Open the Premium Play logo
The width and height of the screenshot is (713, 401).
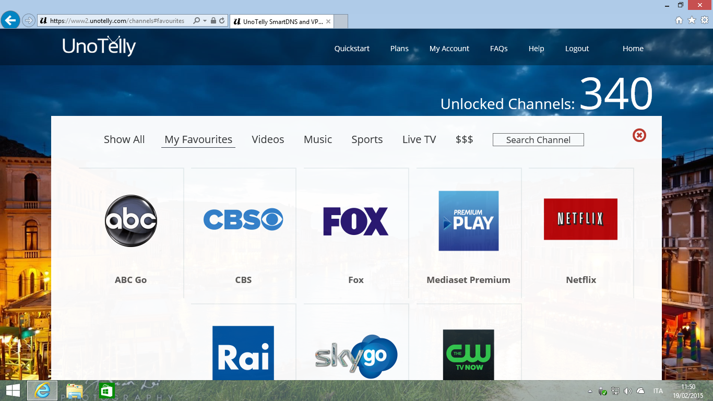coord(469,220)
